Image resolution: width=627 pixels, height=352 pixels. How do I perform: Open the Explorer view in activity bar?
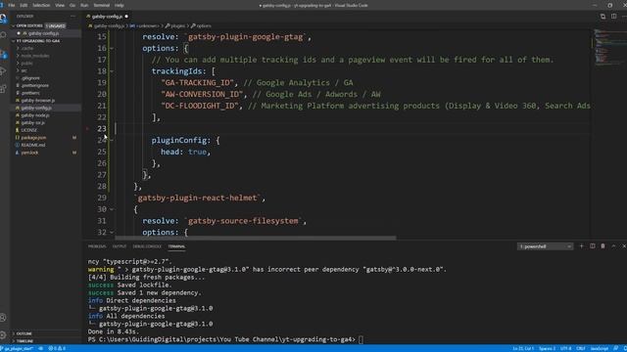(3, 19)
